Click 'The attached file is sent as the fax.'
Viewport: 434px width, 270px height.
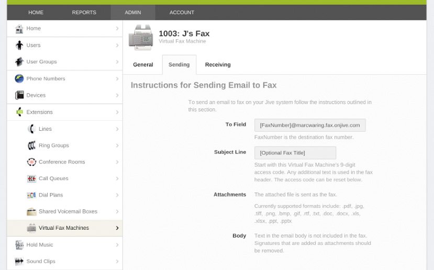tap(296, 195)
